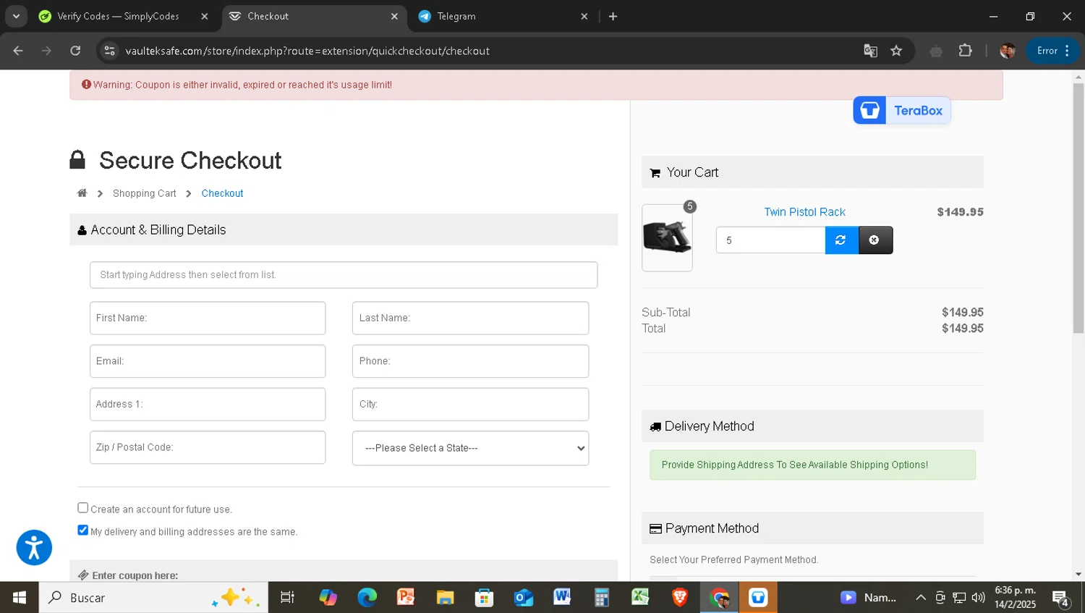Go to home via breadcrumb home icon
The width and height of the screenshot is (1085, 613).
coord(82,193)
